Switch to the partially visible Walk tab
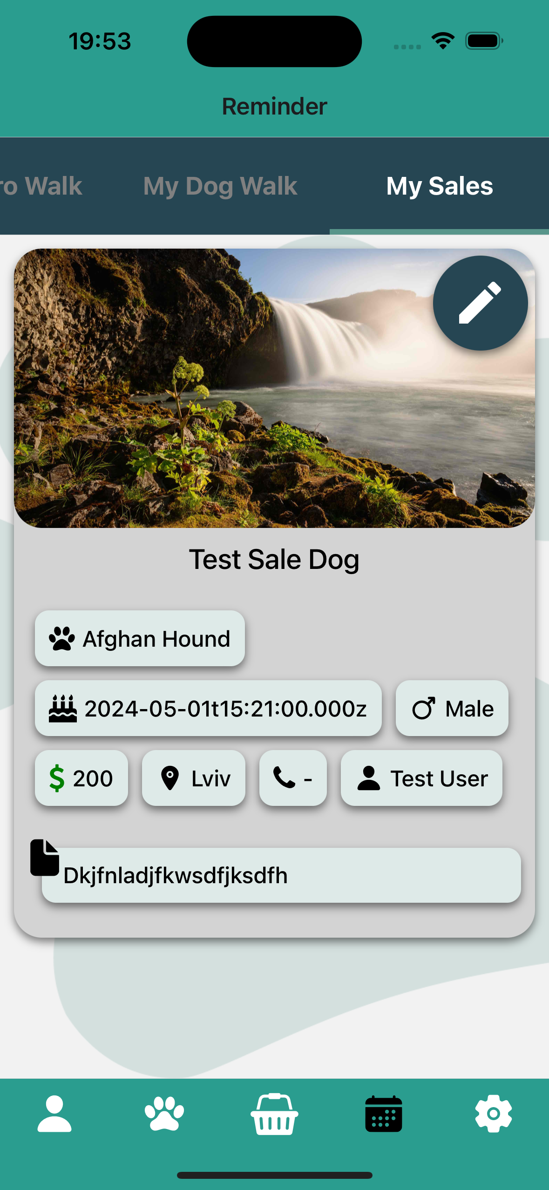 (41, 186)
